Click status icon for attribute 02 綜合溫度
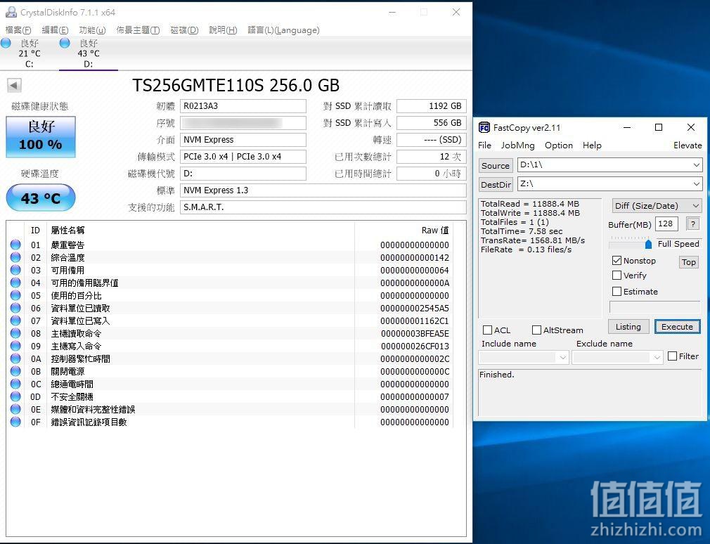 point(15,257)
